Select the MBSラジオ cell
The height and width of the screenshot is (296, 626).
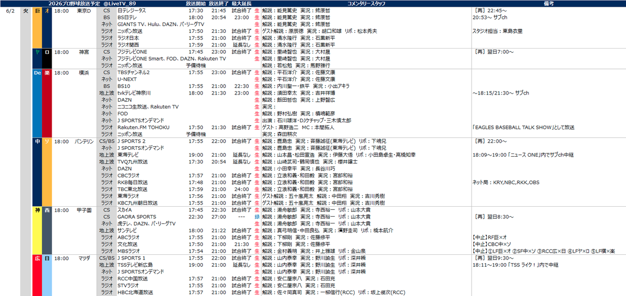tap(129, 251)
